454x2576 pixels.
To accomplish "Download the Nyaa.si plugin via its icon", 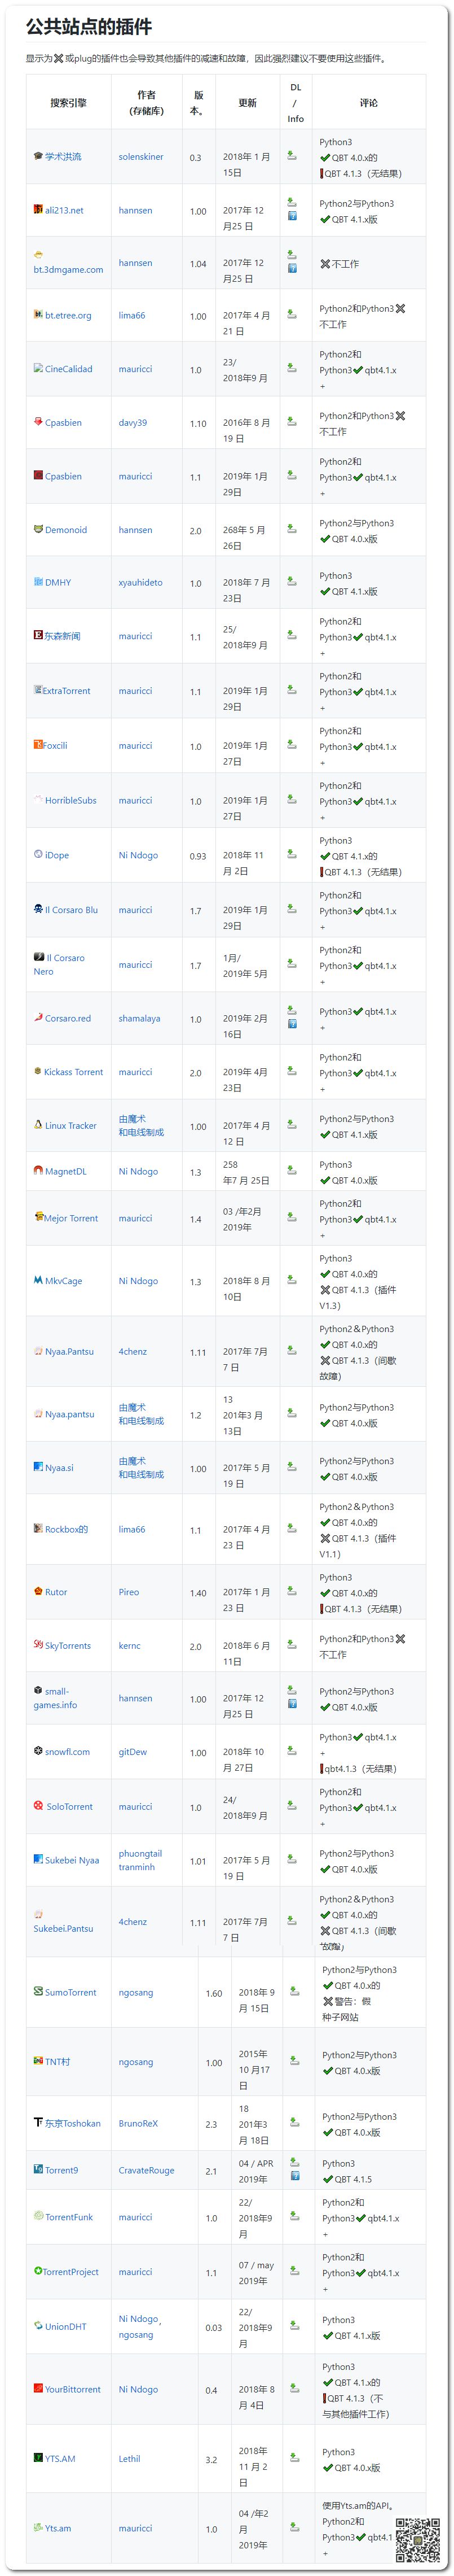I will coord(292,1467).
